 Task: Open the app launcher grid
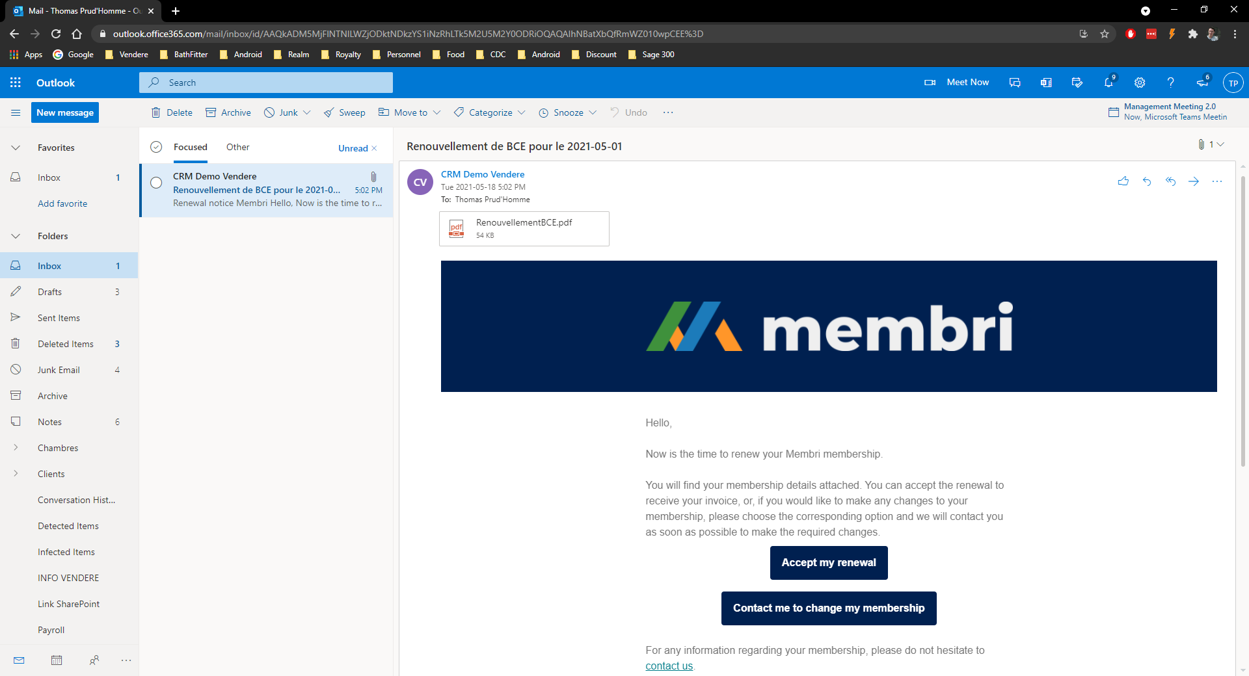(15, 83)
